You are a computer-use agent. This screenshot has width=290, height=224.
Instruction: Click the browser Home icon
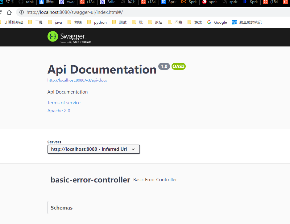[9, 12]
